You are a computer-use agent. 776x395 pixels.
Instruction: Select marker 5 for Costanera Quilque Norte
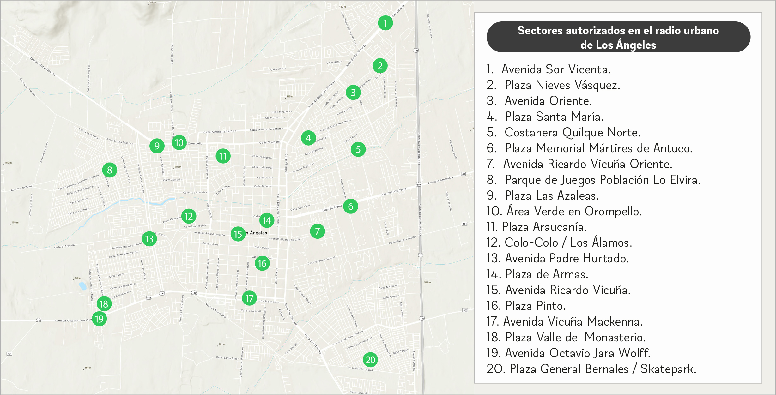pos(359,149)
